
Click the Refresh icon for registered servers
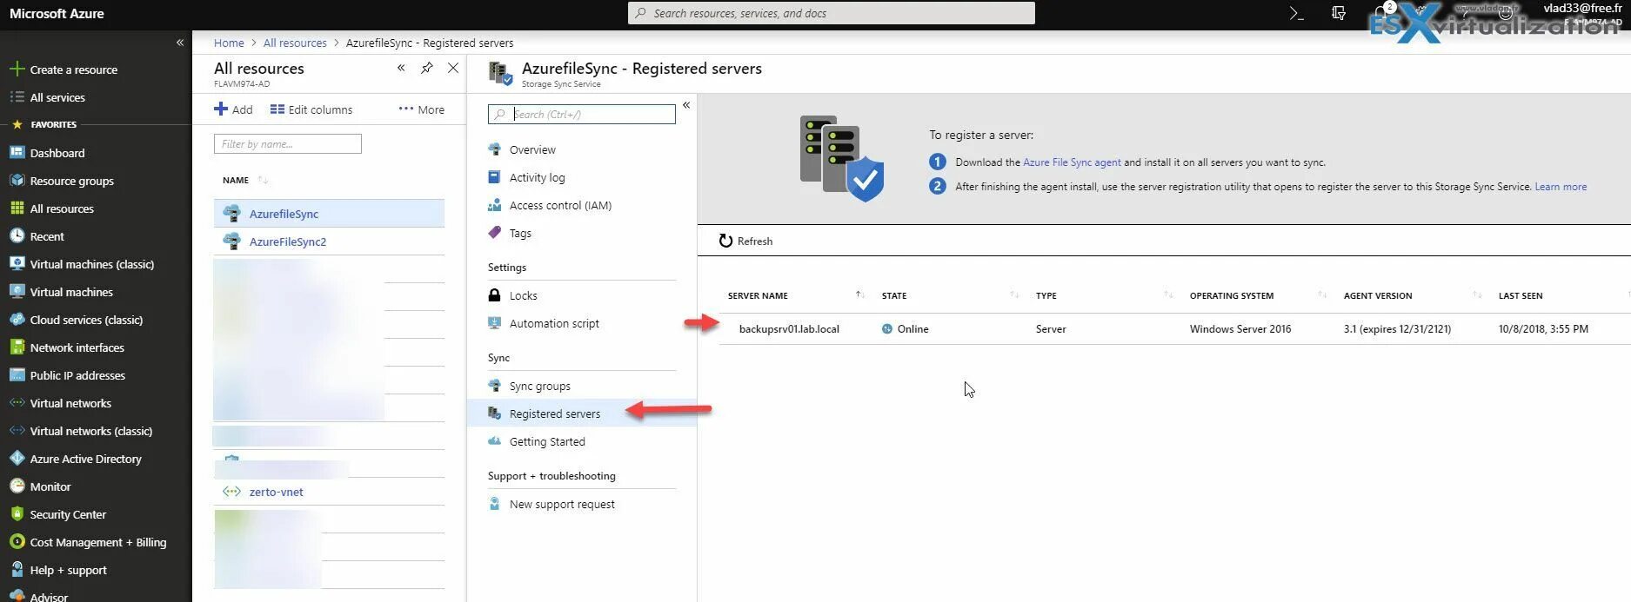(x=725, y=241)
